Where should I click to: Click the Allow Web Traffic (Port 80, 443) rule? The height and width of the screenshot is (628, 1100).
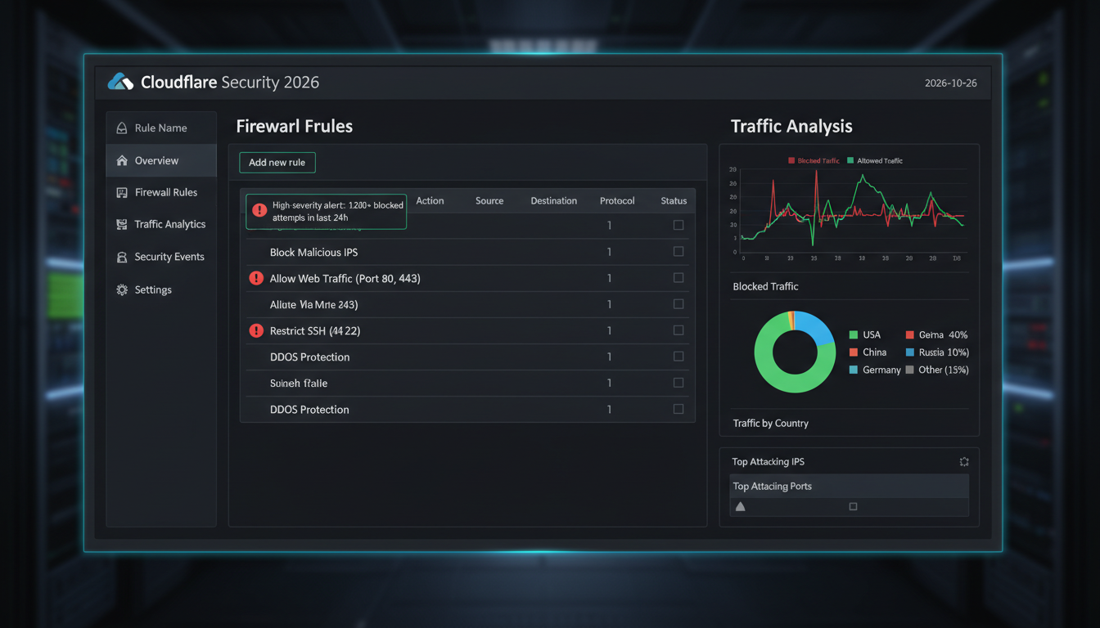pos(345,278)
